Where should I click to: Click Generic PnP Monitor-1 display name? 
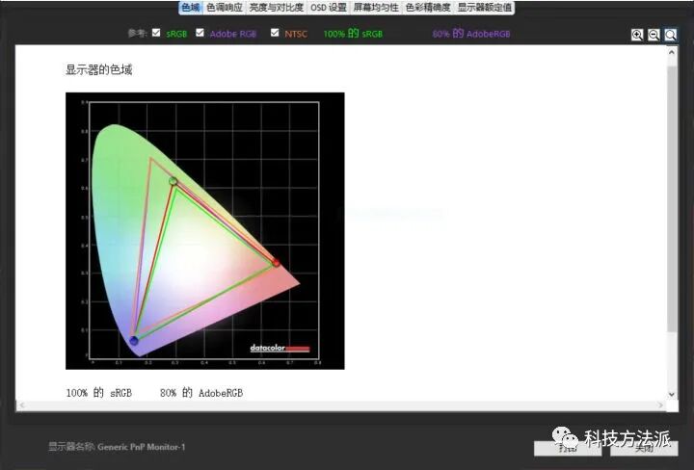(x=141, y=447)
